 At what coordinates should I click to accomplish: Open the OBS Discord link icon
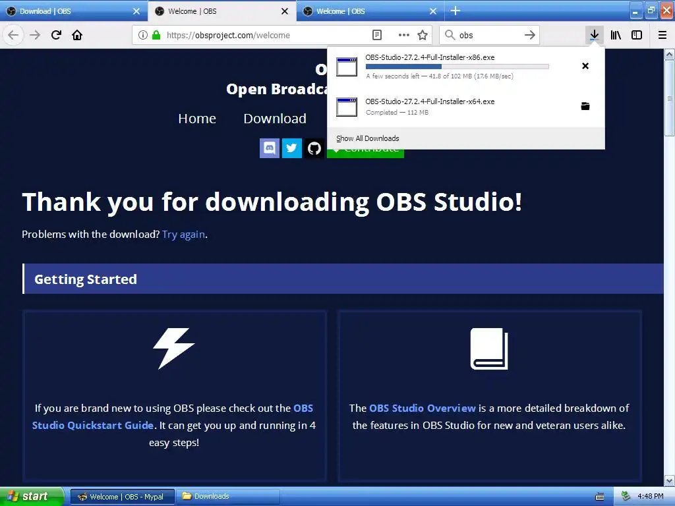click(270, 148)
